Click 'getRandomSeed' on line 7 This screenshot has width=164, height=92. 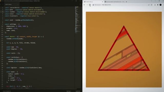pos(26,20)
